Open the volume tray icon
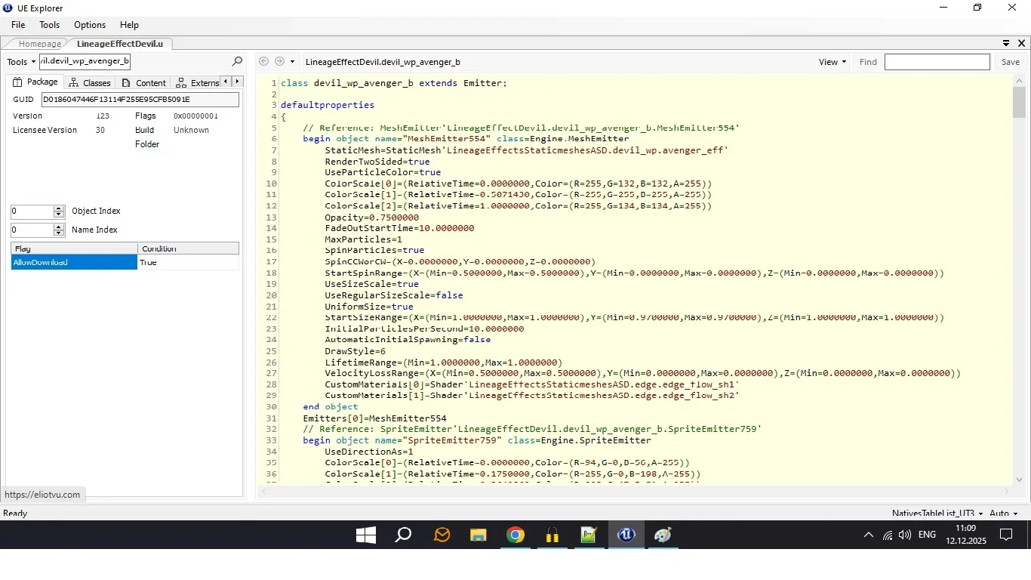 [905, 535]
